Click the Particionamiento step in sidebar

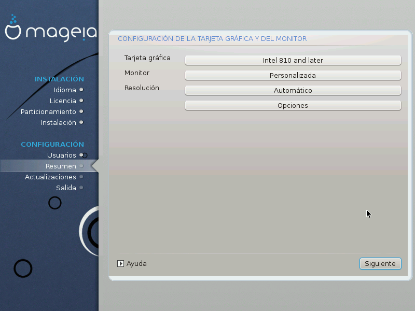coord(48,111)
